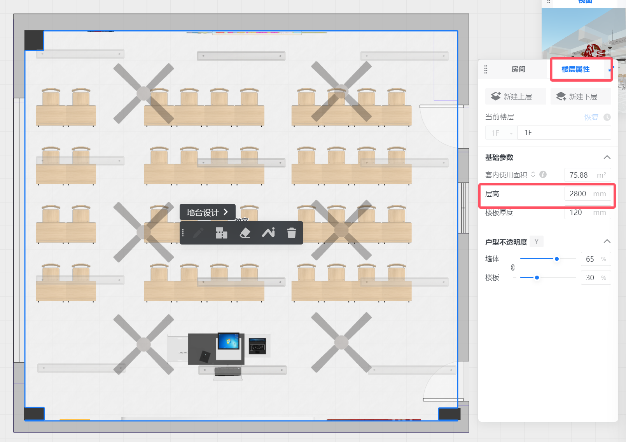Open the 1F current floor dropdown
Screen dimensions: 626x442
[502, 133]
